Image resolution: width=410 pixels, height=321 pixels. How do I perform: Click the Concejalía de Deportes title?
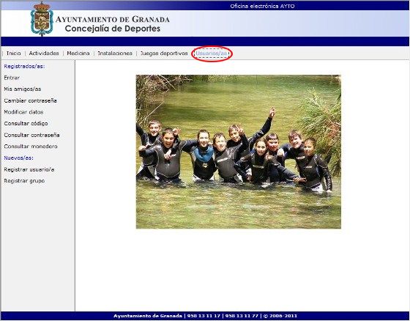[x=113, y=29]
